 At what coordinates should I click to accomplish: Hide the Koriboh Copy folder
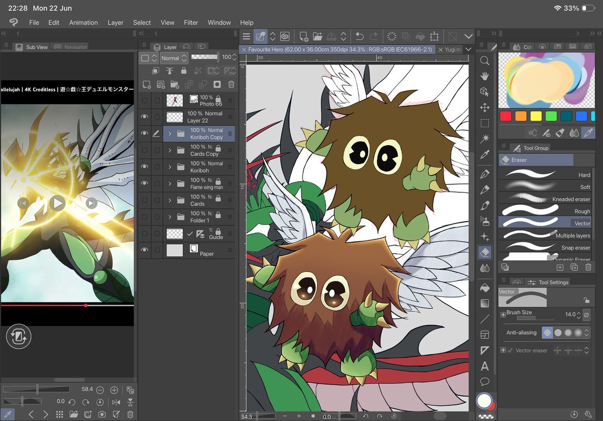pyautogui.click(x=145, y=133)
